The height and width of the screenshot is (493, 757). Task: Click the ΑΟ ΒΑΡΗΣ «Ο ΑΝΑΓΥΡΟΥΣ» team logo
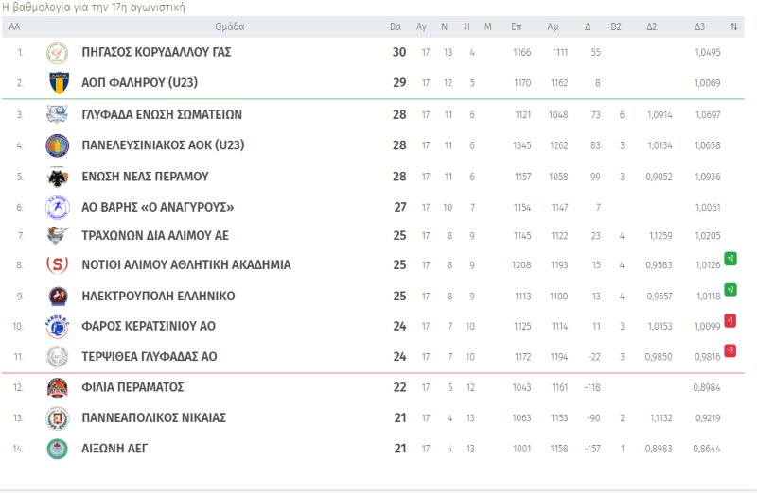click(57, 207)
